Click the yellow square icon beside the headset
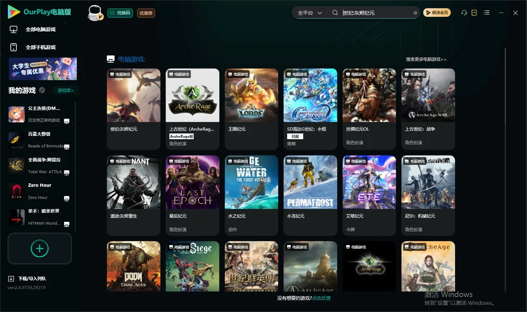This screenshot has height=312, width=527. coord(474,13)
